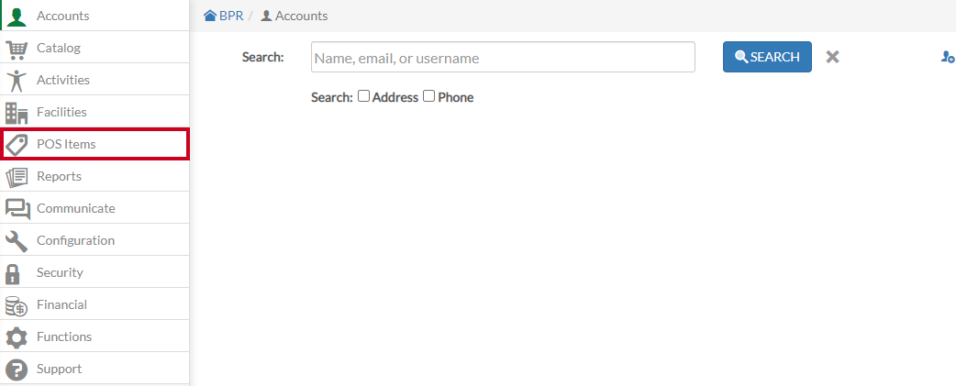This screenshot has height=386, width=956.
Task: Click the BPR home breadcrumb link
Action: 224,16
